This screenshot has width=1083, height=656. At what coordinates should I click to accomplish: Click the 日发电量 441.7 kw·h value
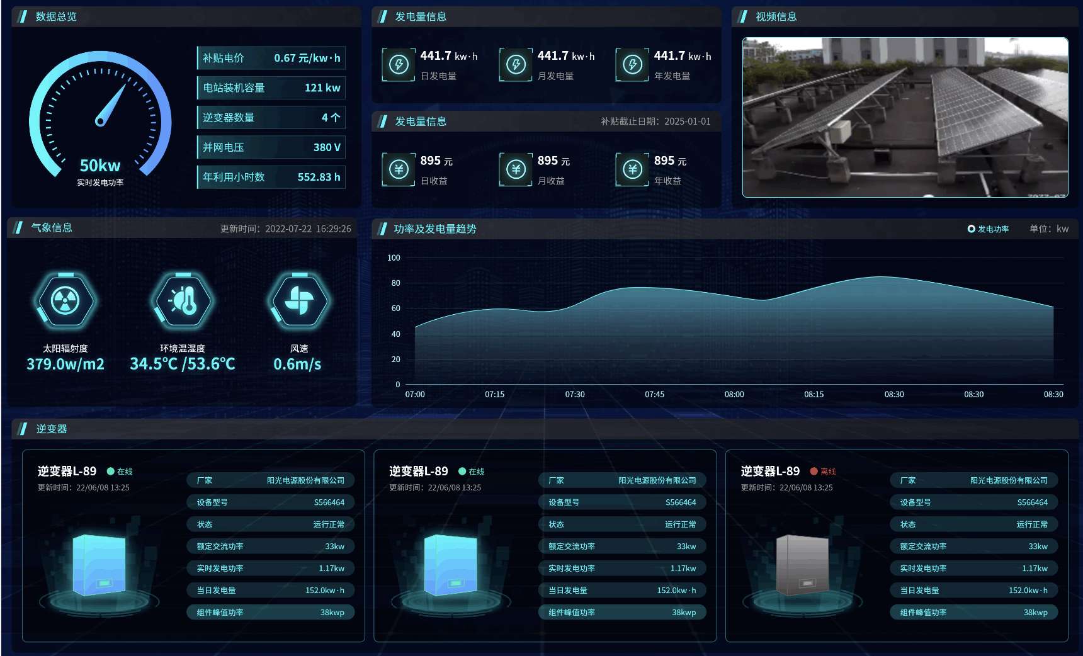(449, 56)
